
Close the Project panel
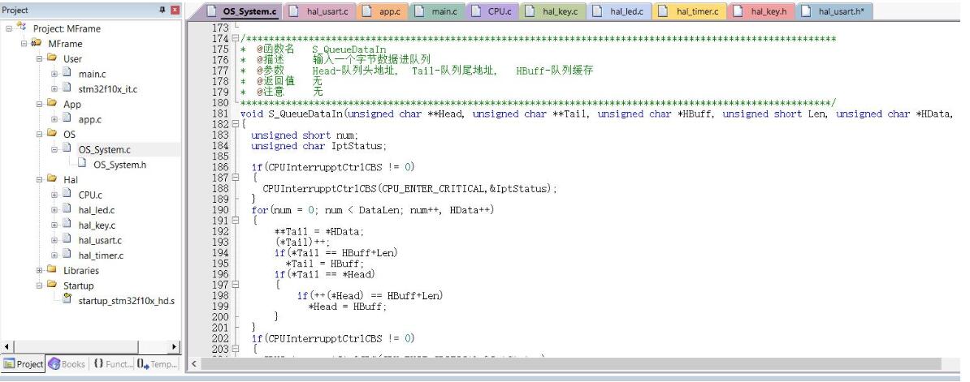tap(175, 10)
